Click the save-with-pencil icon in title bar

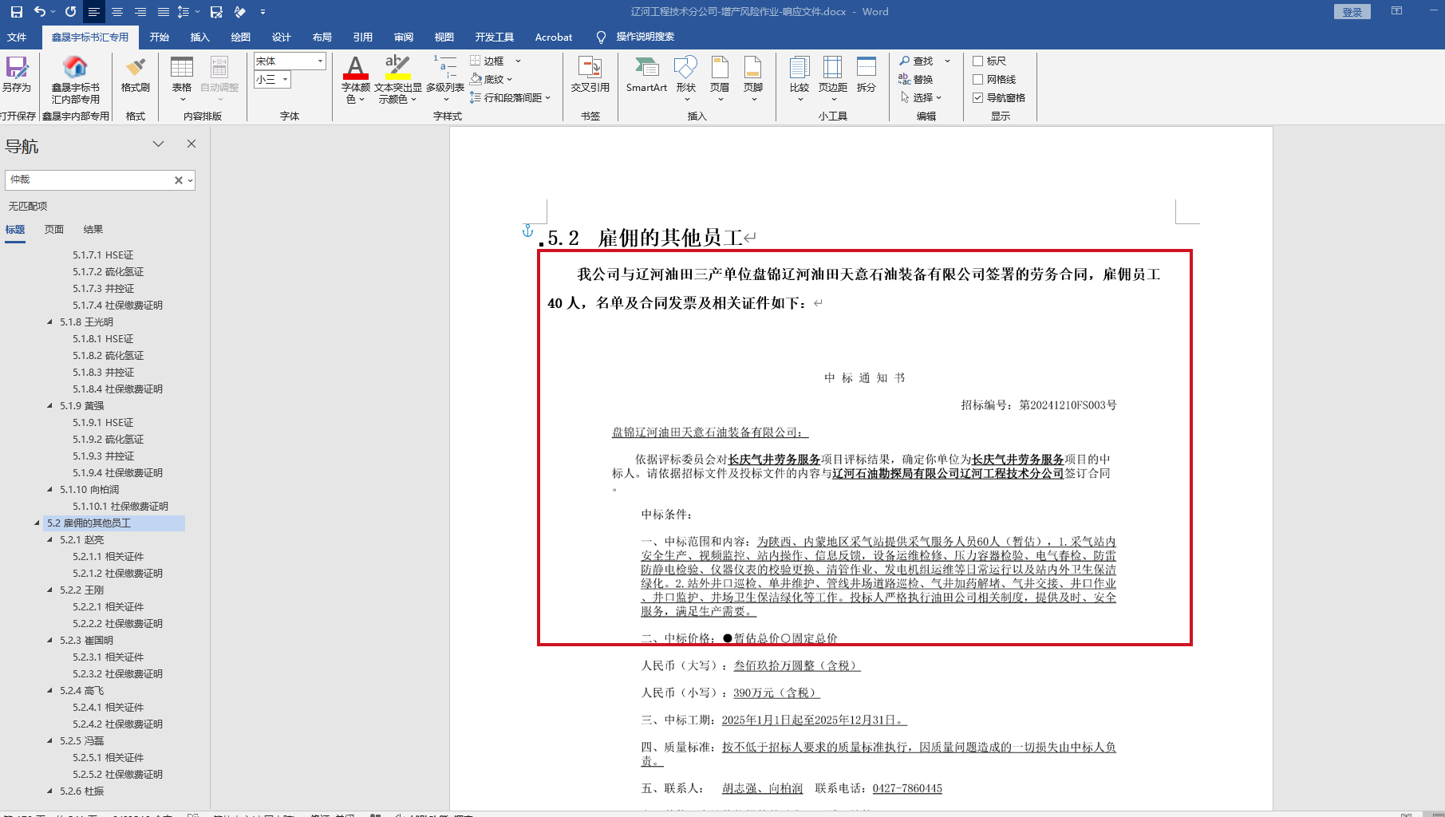(x=216, y=12)
